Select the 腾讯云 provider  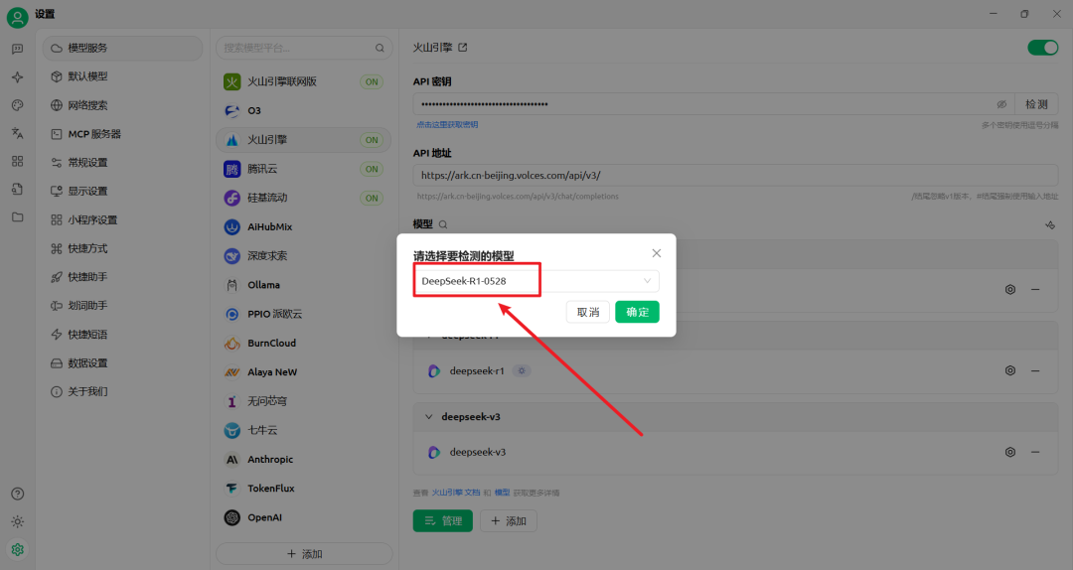(303, 169)
